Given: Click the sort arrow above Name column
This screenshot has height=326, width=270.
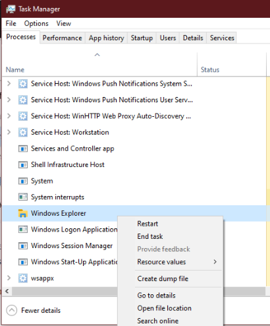Looking at the screenshot, I should click(x=97, y=55).
